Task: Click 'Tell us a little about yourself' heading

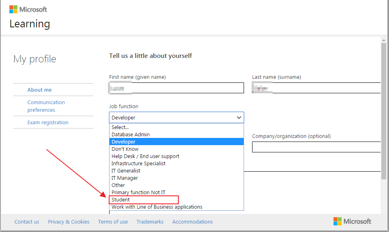Action: click(x=151, y=56)
